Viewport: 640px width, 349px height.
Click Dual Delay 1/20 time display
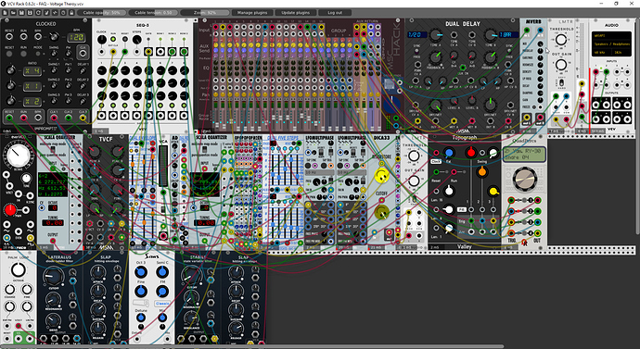point(417,34)
